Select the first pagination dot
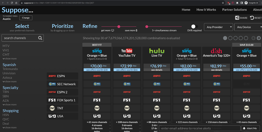This screenshot has height=132, width=262. [x=225, y=38]
